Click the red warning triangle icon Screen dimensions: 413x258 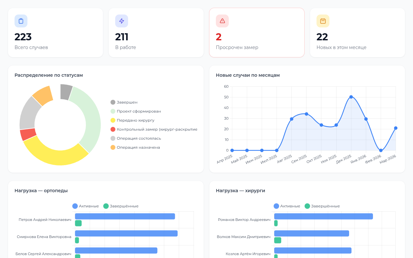[222, 21]
